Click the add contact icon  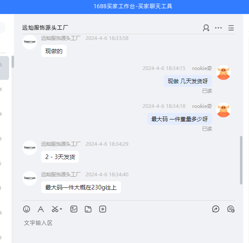(206, 28)
